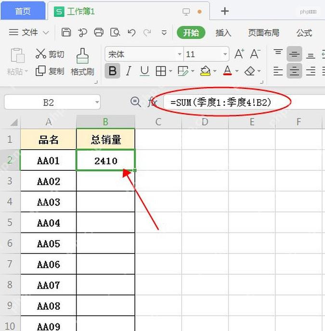Click the Save icon in quick toolbar

point(66,33)
